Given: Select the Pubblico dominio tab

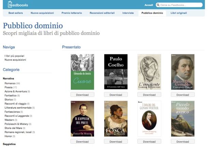Looking at the screenshot, I should pyautogui.click(x=152, y=13).
